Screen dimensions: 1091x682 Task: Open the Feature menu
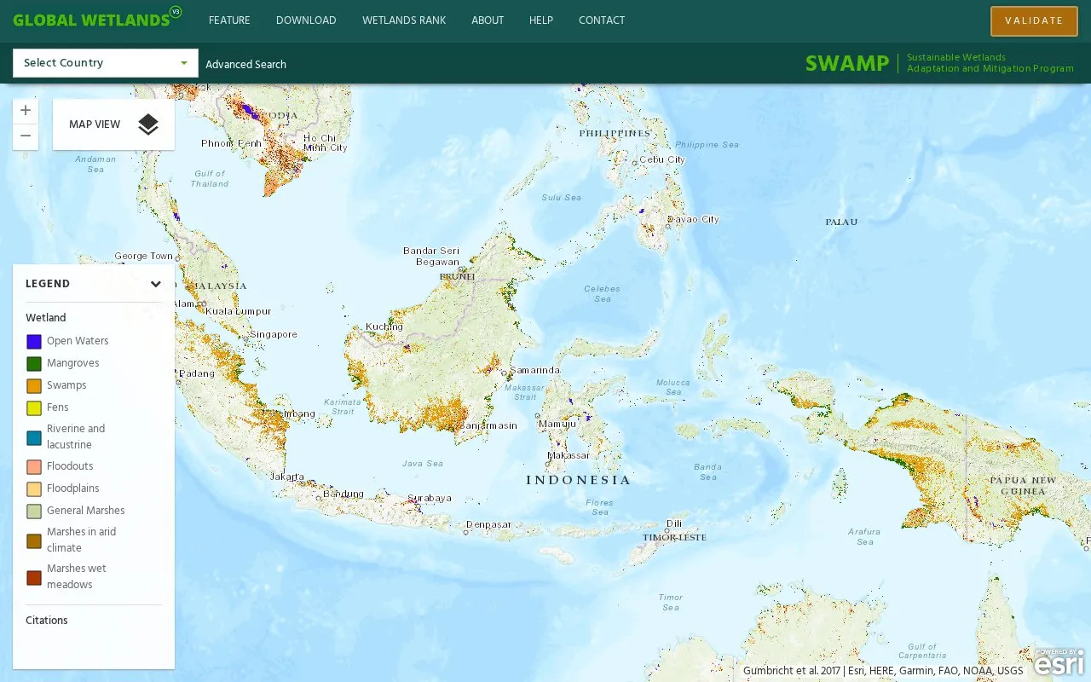pos(229,20)
